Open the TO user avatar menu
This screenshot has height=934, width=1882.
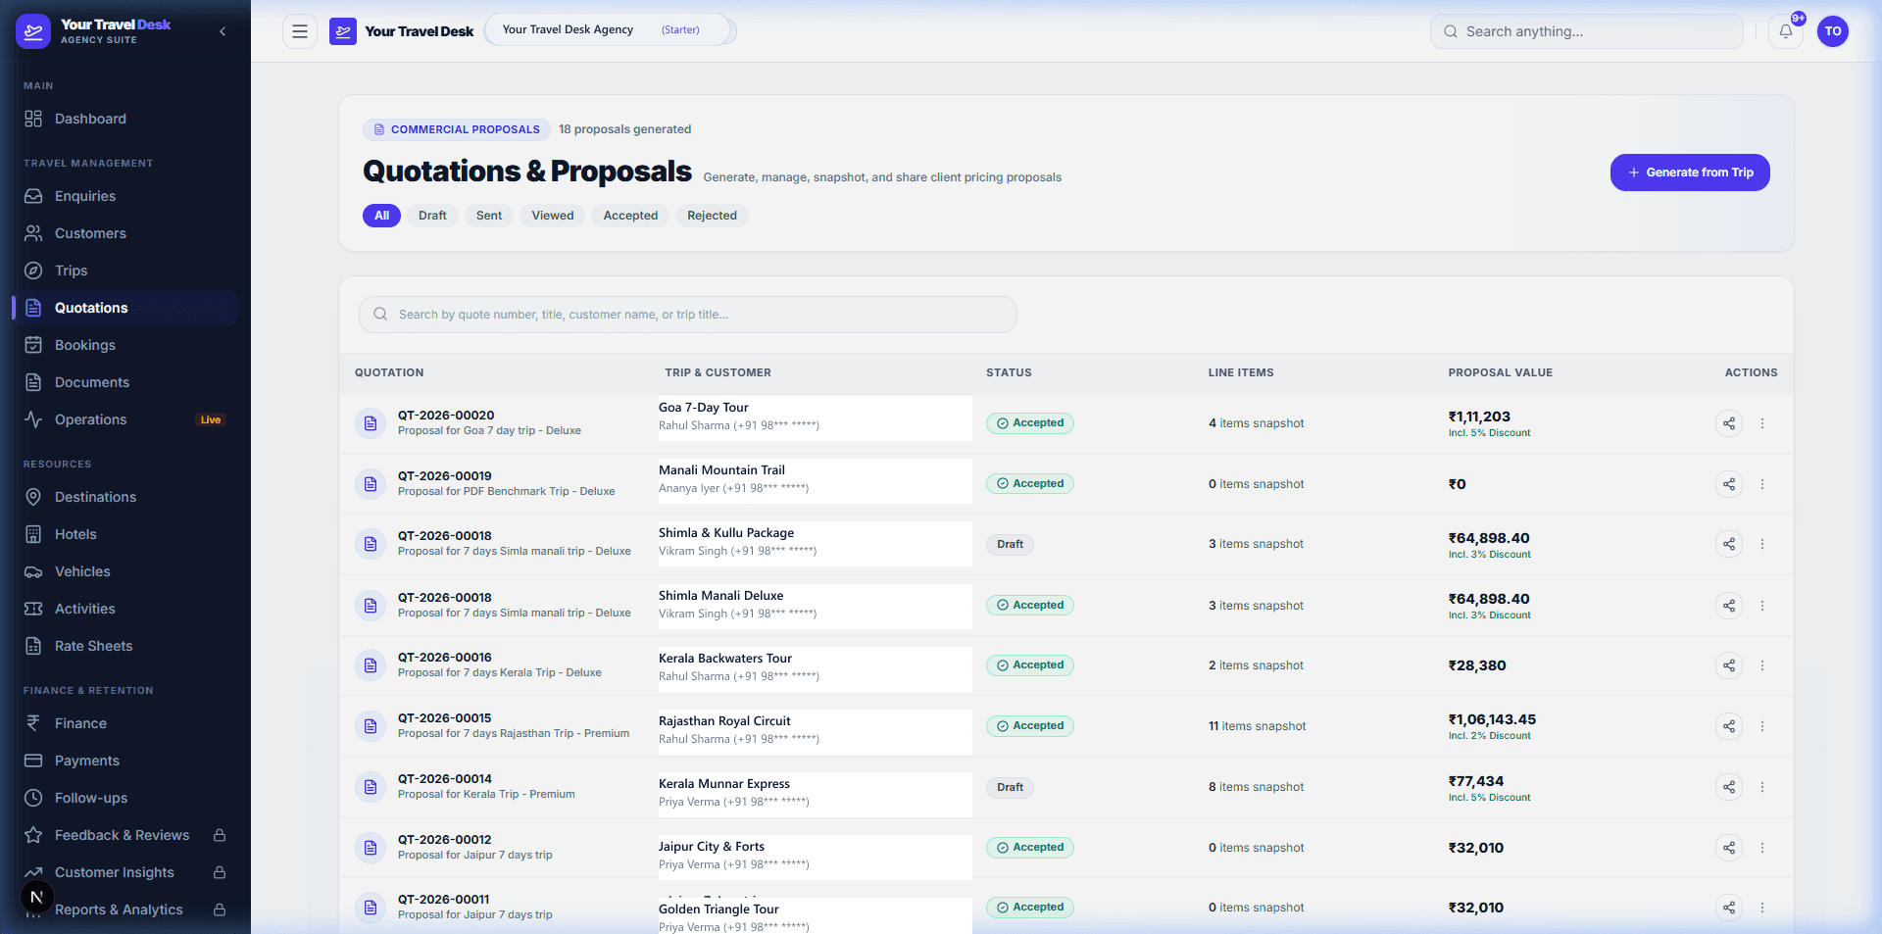tap(1833, 31)
